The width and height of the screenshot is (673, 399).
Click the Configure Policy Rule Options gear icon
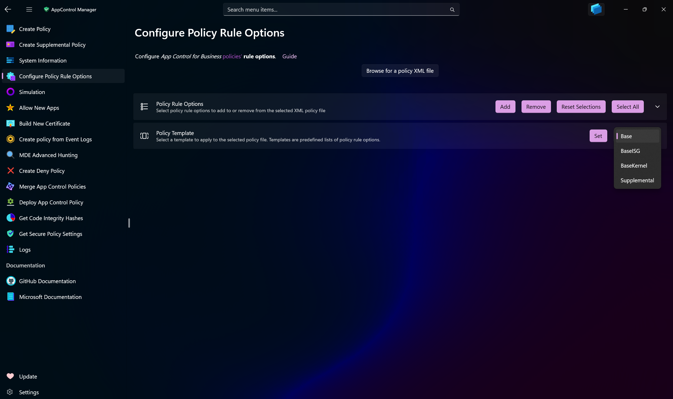click(11, 76)
